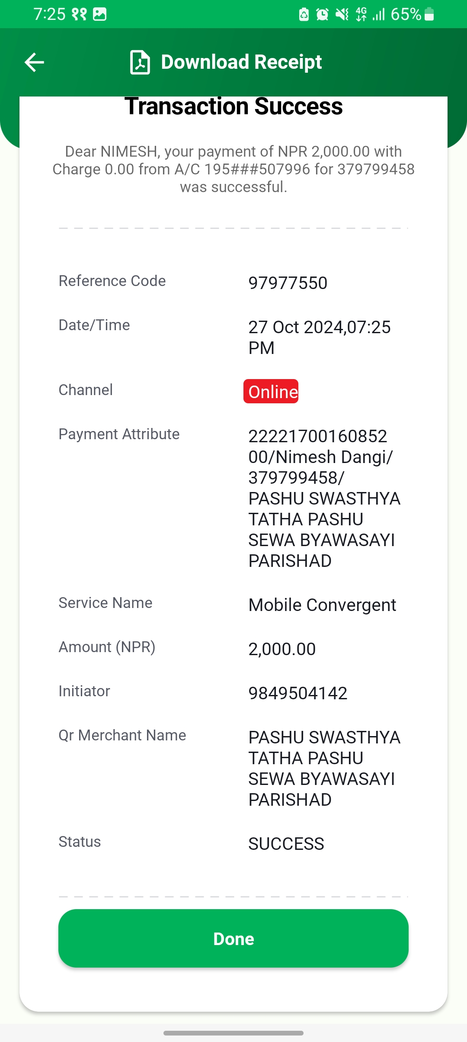The width and height of the screenshot is (467, 1042).
Task: Tap the battery icon in status bar
Action: tap(429, 14)
